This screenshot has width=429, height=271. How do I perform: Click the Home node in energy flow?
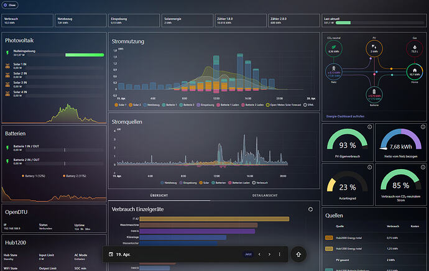point(415,71)
